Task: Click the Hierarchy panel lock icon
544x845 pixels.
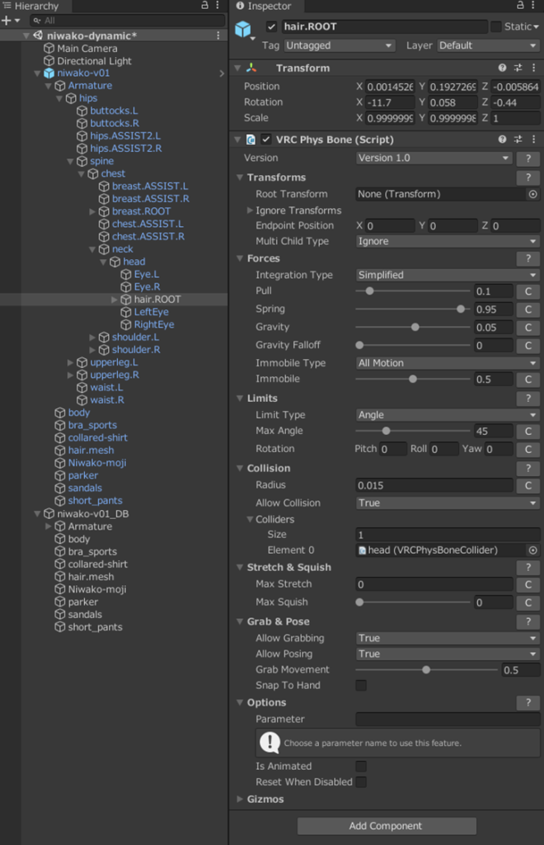Action: tap(205, 6)
